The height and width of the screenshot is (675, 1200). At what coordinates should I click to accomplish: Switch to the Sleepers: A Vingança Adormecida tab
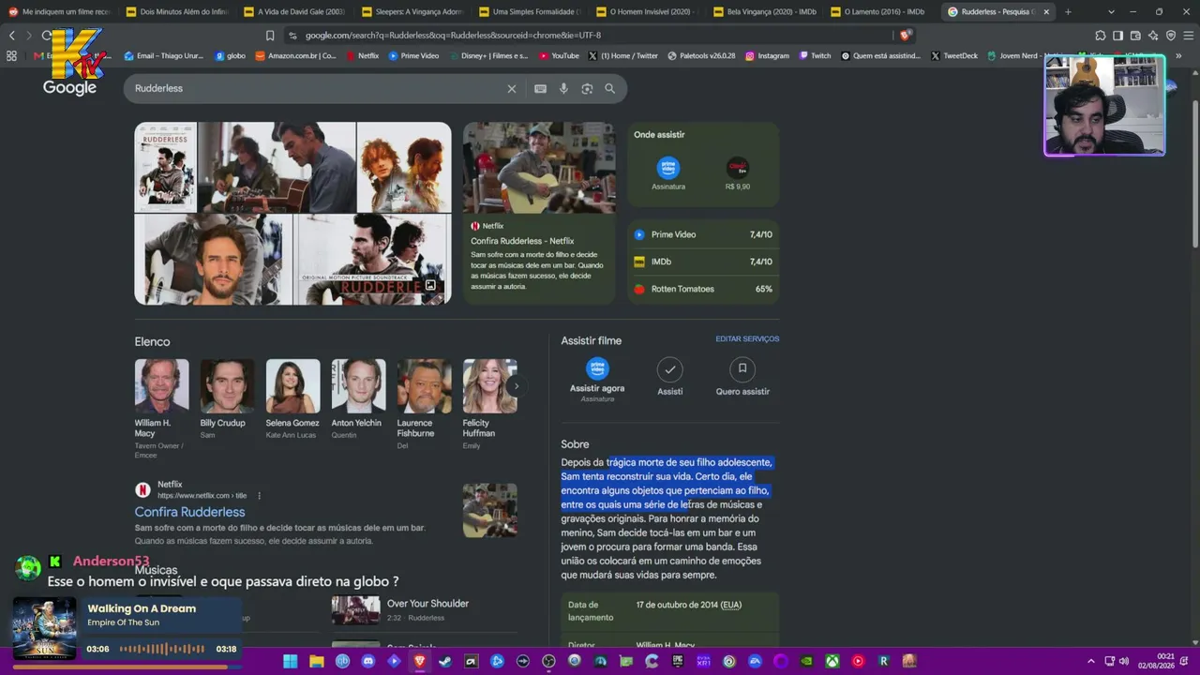click(411, 11)
